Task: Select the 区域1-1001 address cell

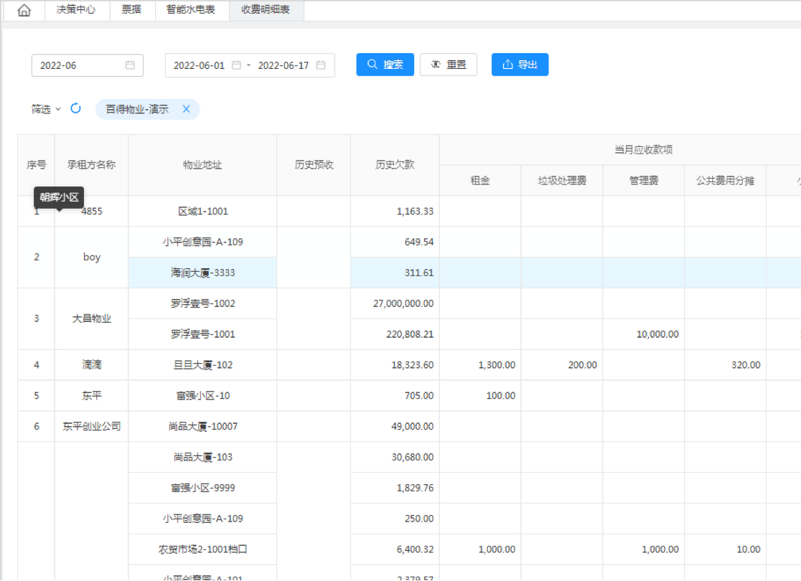Action: point(202,211)
